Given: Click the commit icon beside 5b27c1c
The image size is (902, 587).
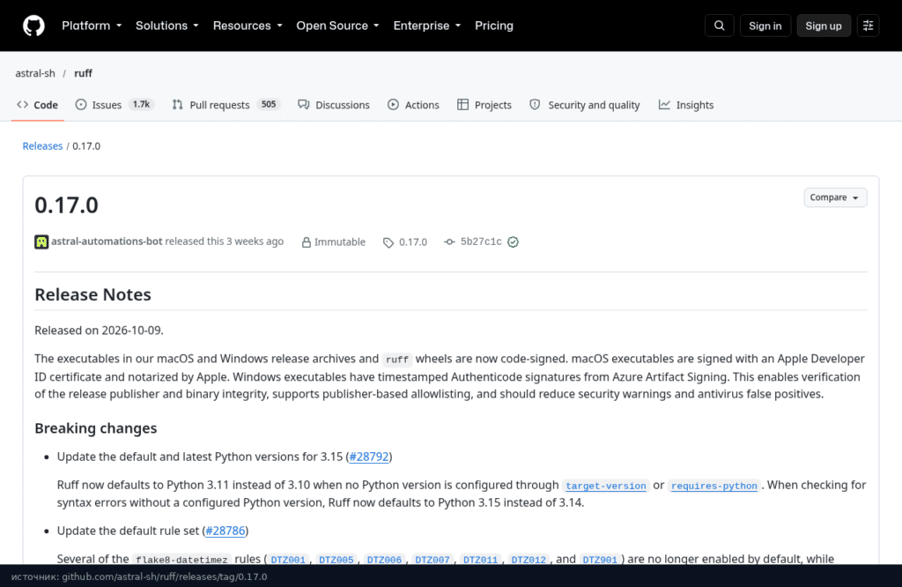Looking at the screenshot, I should [x=449, y=241].
